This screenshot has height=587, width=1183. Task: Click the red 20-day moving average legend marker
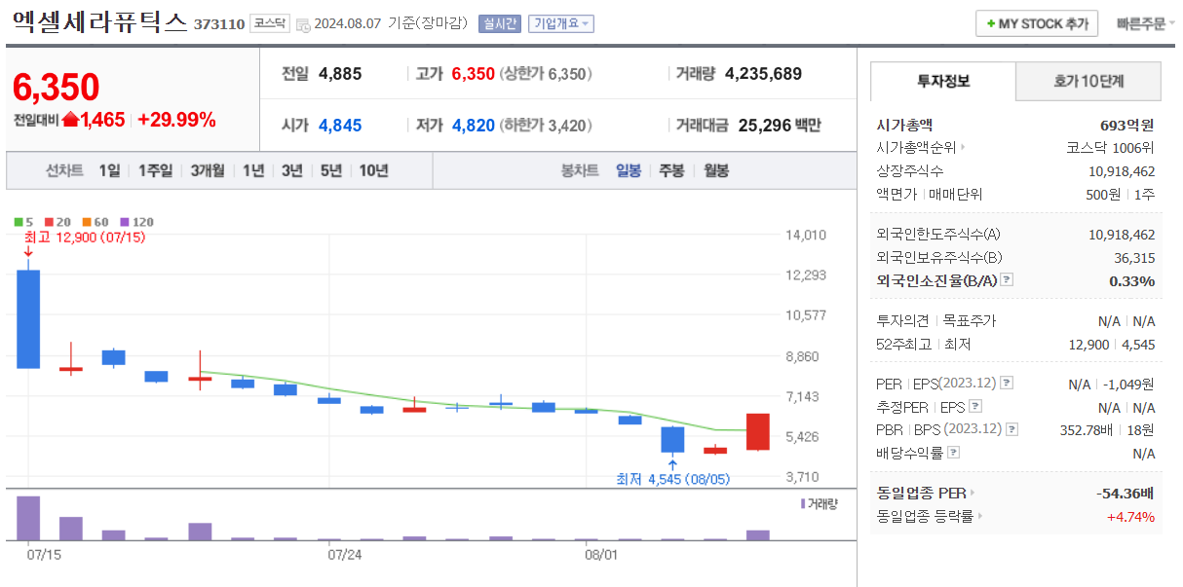(48, 222)
